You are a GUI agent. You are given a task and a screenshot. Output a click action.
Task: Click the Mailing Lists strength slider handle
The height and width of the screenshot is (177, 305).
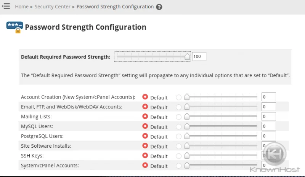click(187, 116)
